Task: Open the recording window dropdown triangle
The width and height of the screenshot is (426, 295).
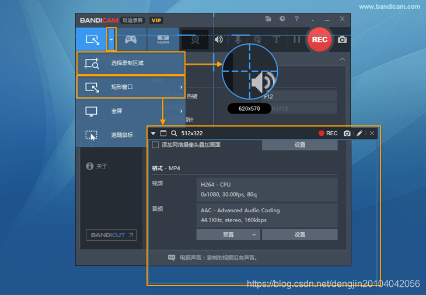Action: tap(153, 134)
